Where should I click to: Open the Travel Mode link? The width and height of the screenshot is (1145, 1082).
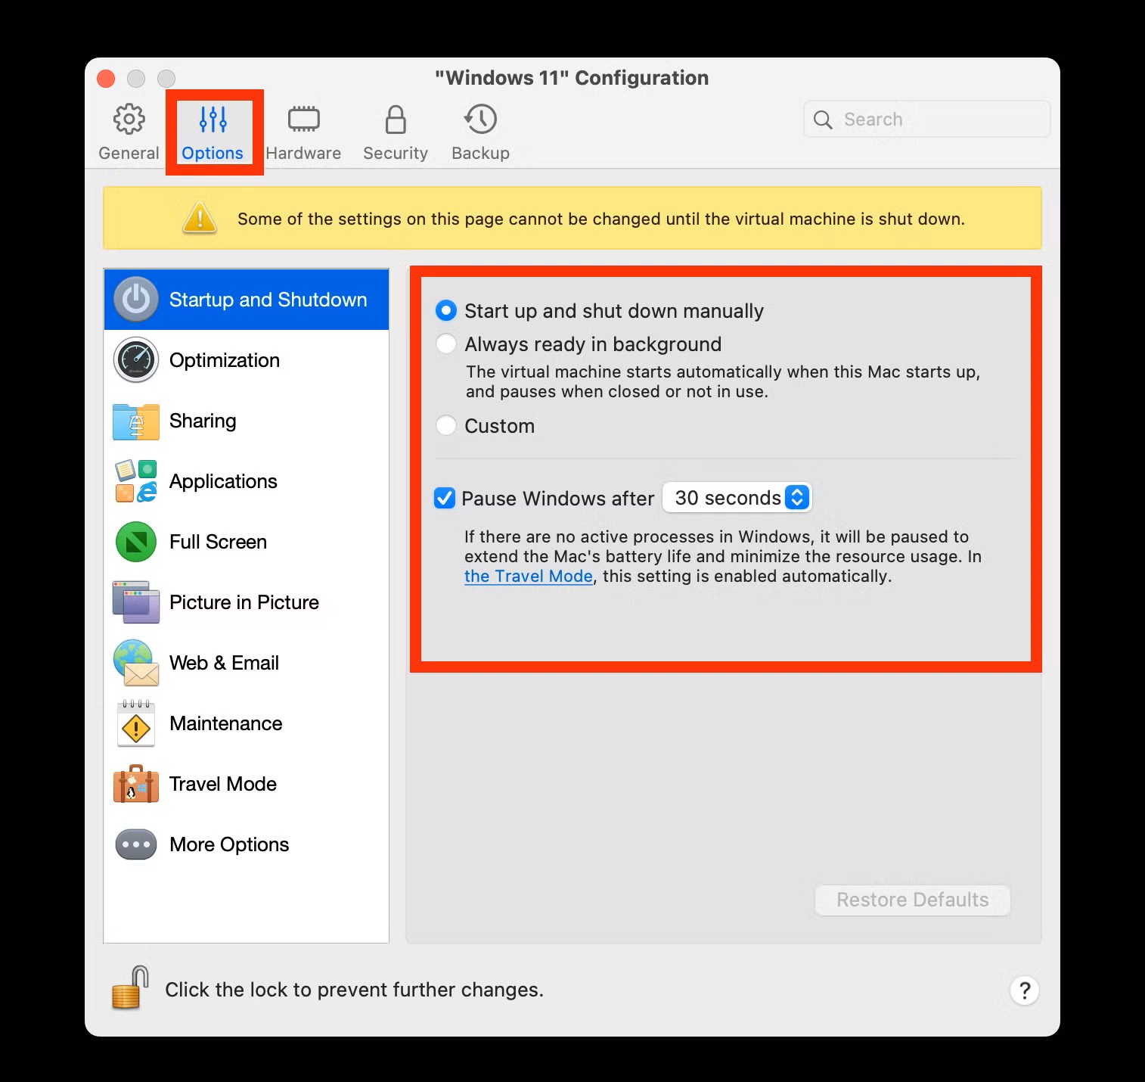[528, 576]
